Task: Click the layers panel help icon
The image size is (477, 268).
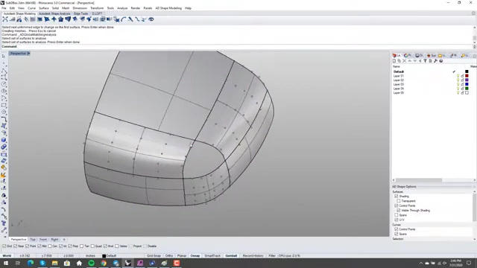Action: pyautogui.click(x=440, y=61)
